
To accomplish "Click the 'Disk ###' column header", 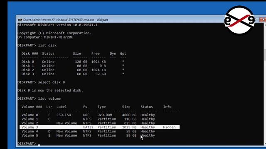I will [x=30, y=53].
